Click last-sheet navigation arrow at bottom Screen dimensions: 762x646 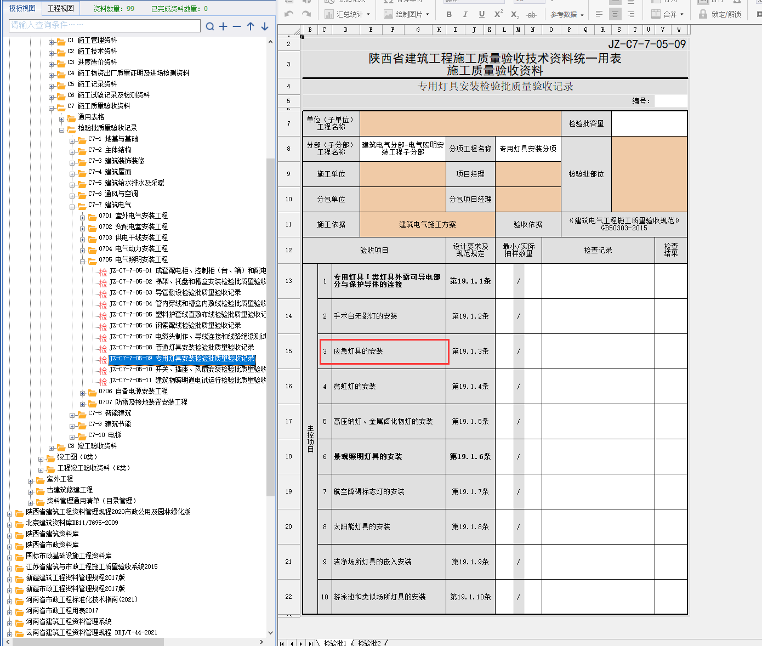pos(311,643)
